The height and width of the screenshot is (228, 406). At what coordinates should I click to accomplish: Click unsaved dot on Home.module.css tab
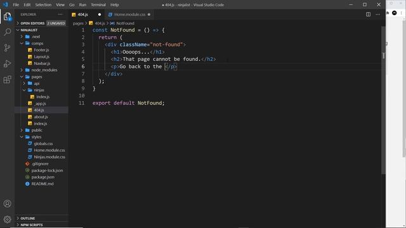(x=149, y=15)
